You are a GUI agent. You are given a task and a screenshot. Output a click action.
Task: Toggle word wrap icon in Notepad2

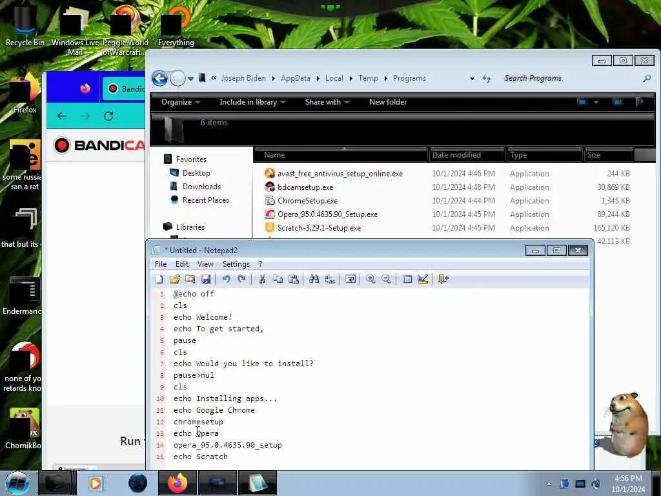351,279
